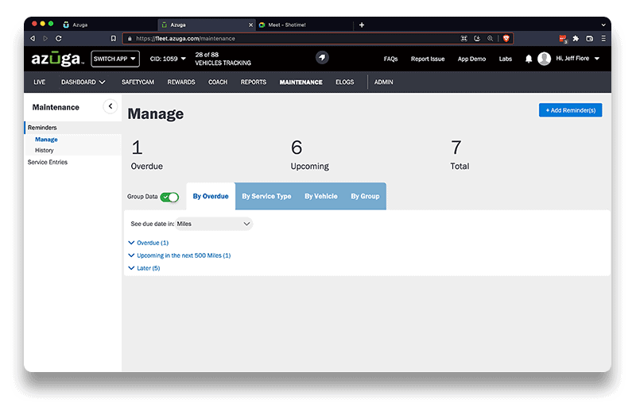Click Report Issue link
The image size is (636, 403).
tap(428, 59)
